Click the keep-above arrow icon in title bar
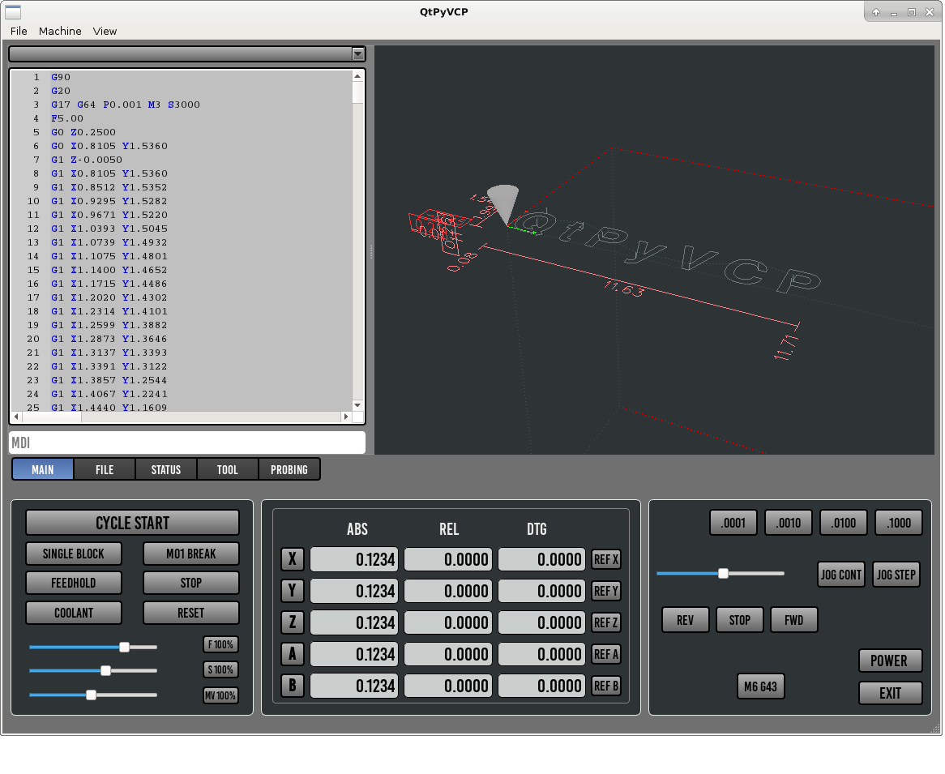The height and width of the screenshot is (774, 945). point(875,12)
